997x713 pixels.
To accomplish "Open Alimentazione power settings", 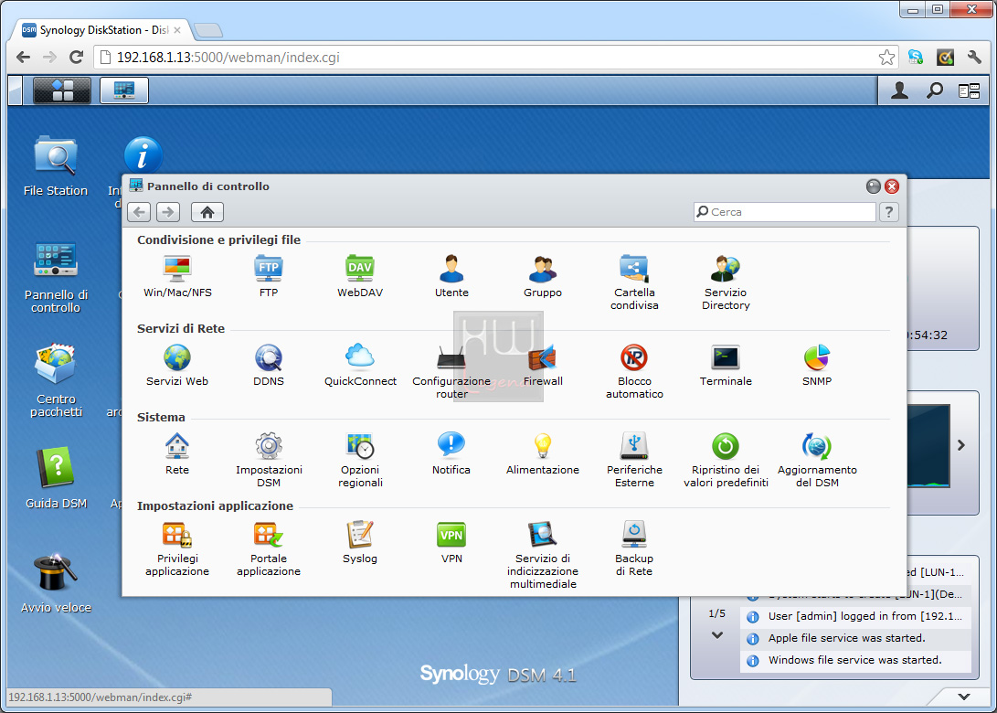I will point(543,454).
